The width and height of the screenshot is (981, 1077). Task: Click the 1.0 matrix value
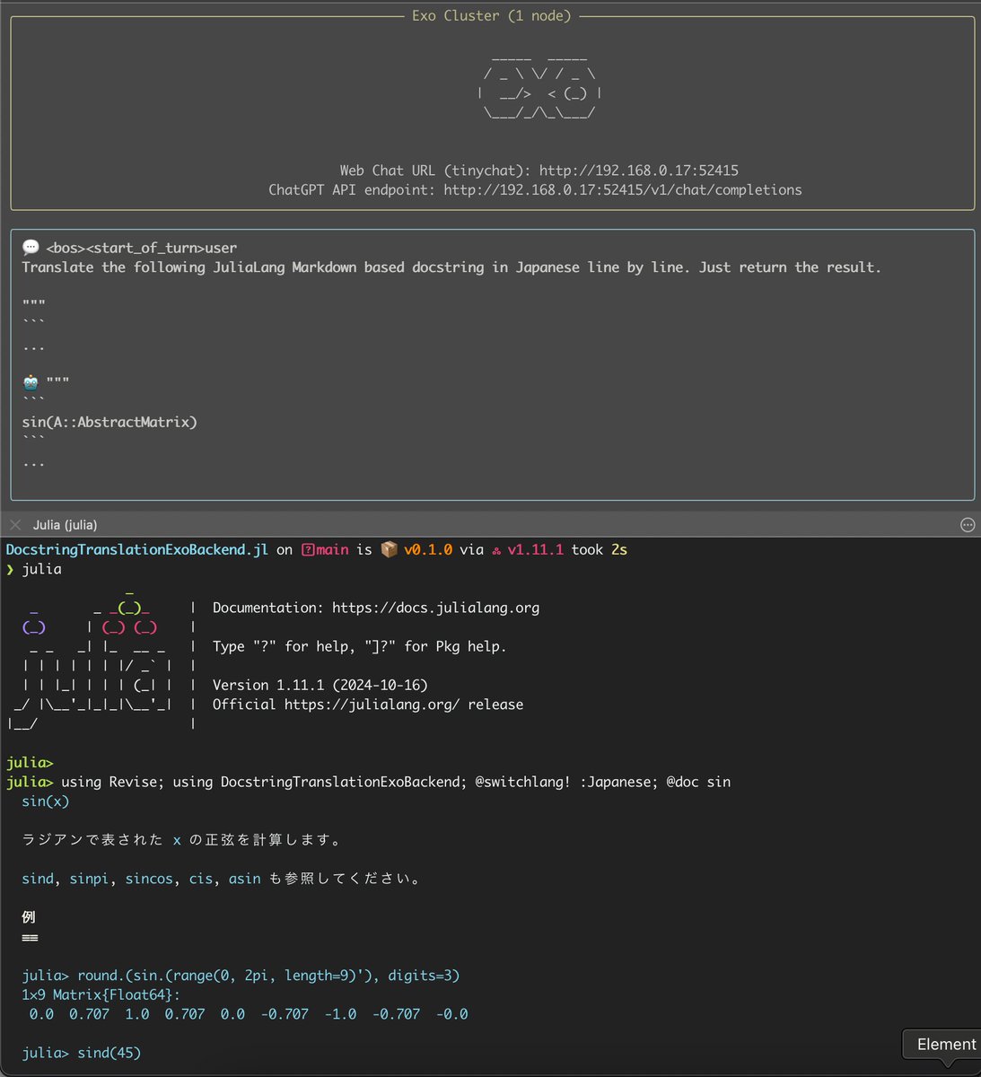tap(137, 1014)
